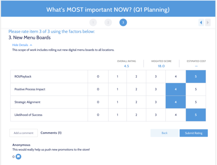Click the Back button

pyautogui.click(x=164, y=133)
